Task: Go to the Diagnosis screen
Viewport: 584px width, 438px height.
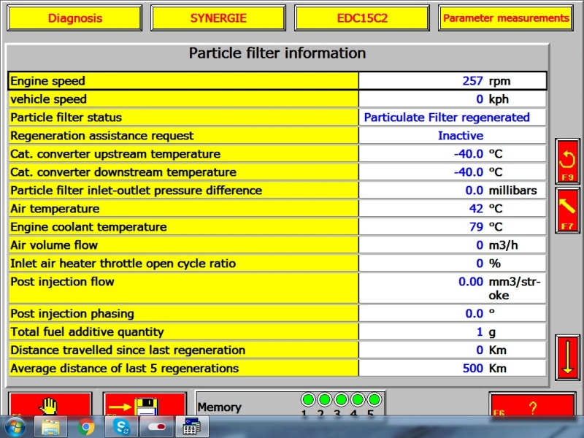Action: pyautogui.click(x=74, y=18)
